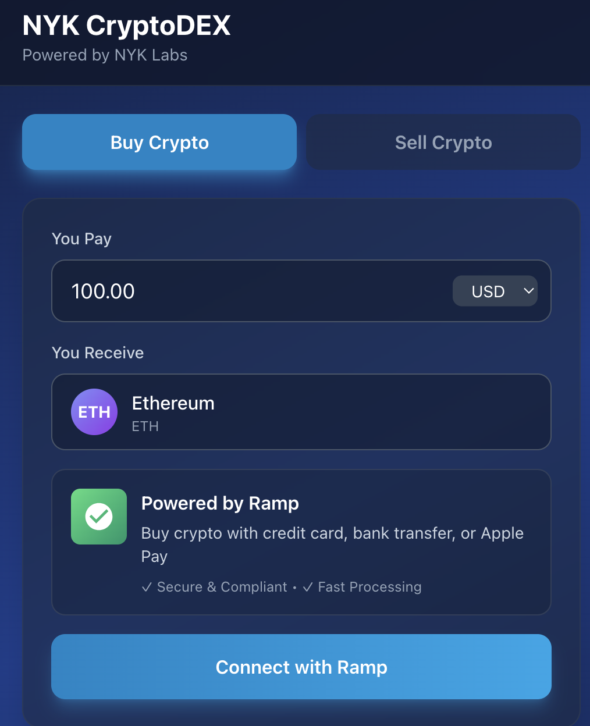Click the checkmark before Fast Processing
Screen dimensions: 590x726
(307, 588)
